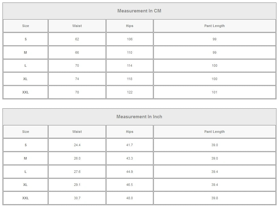Select the pant length 39.8 cell
Image resolution: width=278 pixels, height=207 pixels.
coord(215,198)
